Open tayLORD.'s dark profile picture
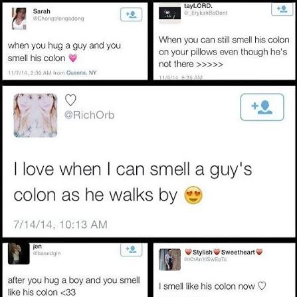297x297 pixels. pos(170,15)
